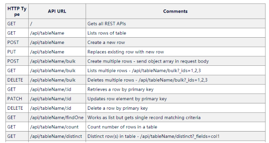Click the 'Create multiple rows' comment
The height and width of the screenshot is (143, 269).
coord(148,61)
